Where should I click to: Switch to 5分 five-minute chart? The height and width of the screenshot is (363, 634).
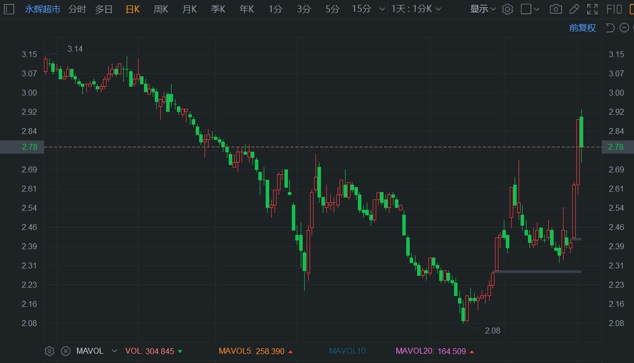[x=332, y=9]
